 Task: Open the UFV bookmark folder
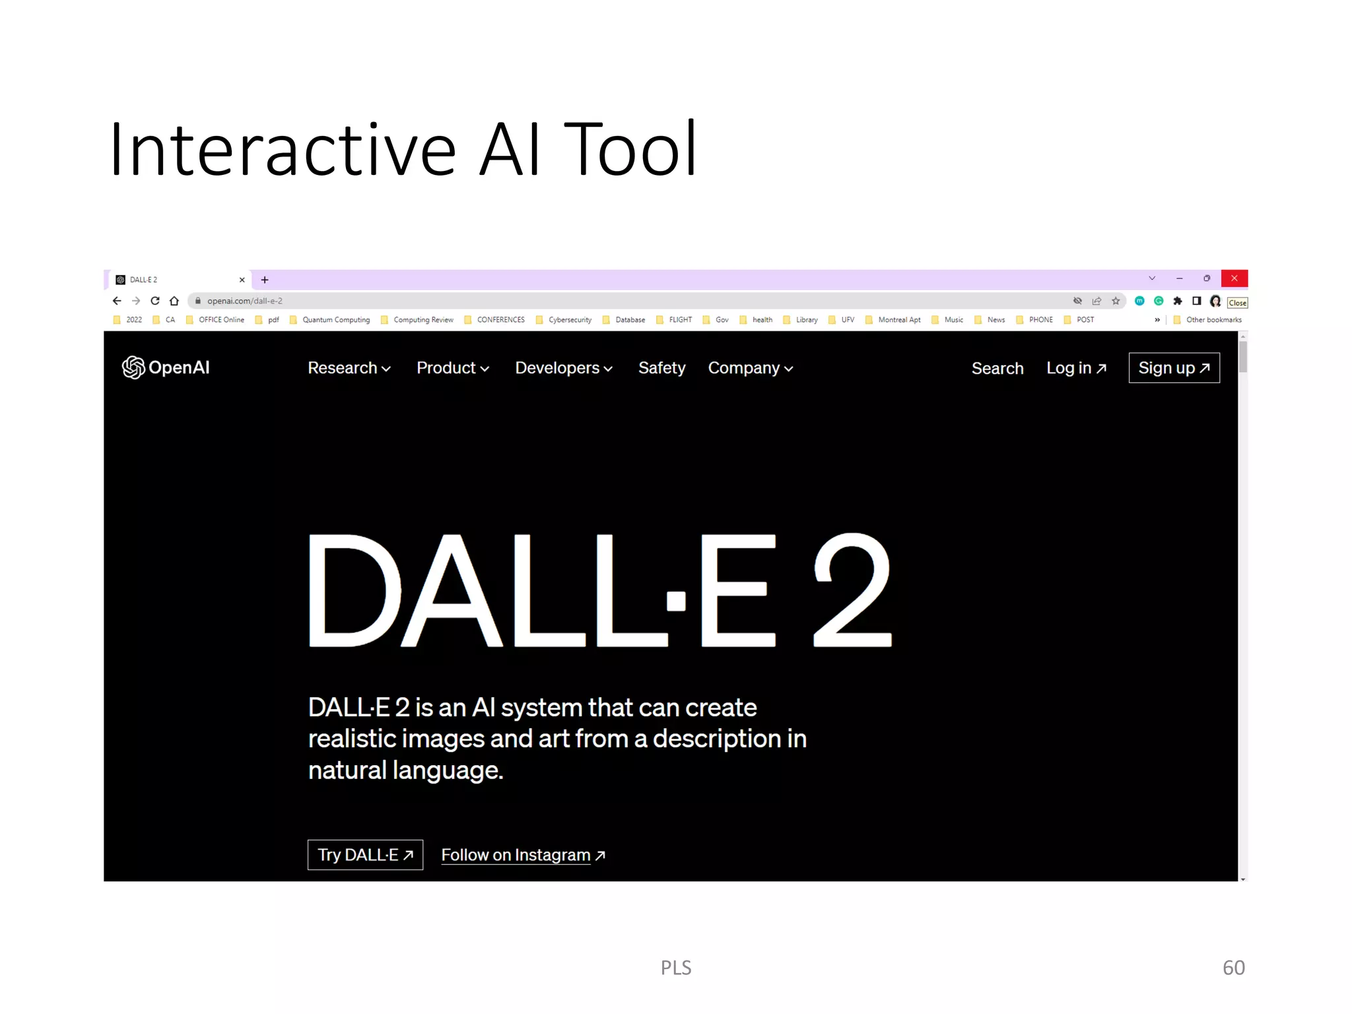pyautogui.click(x=842, y=320)
